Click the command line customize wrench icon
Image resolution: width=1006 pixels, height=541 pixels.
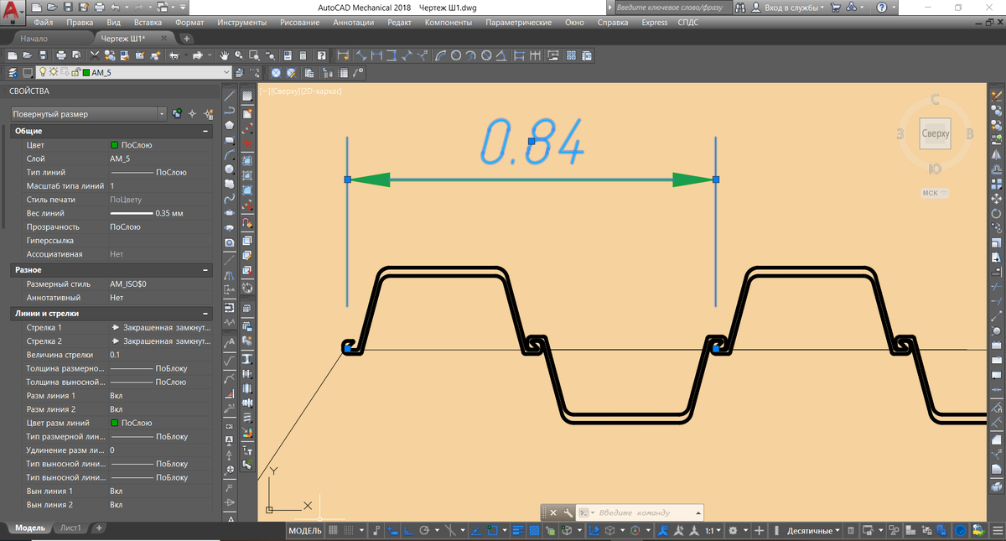(568, 512)
